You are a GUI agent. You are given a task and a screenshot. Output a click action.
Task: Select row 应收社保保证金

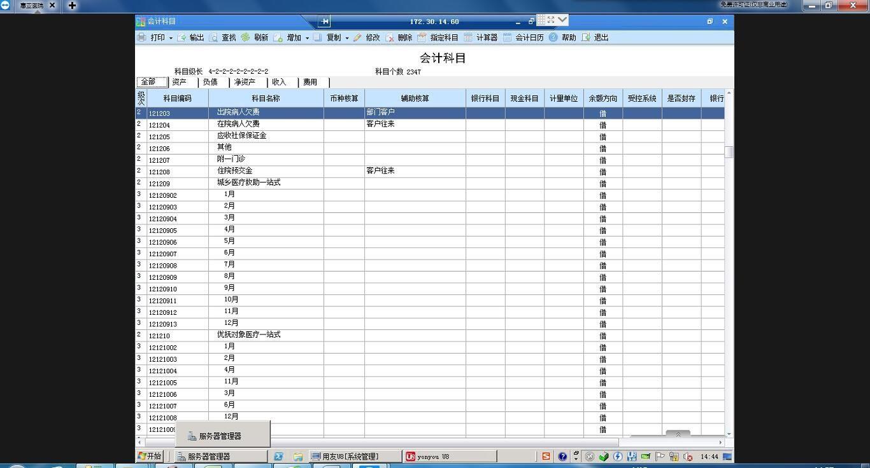(430, 136)
